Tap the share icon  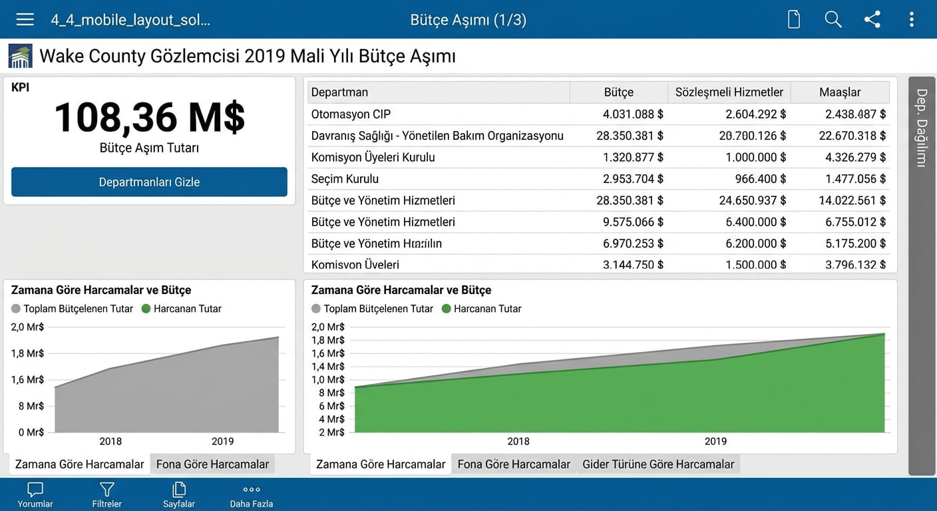click(872, 19)
